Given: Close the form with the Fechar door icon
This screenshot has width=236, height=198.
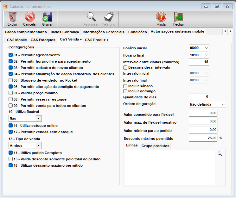Looking at the screenshot, I should click(x=179, y=17).
